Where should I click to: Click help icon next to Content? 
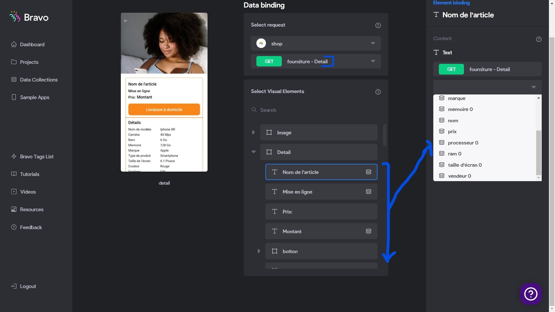click(x=539, y=39)
